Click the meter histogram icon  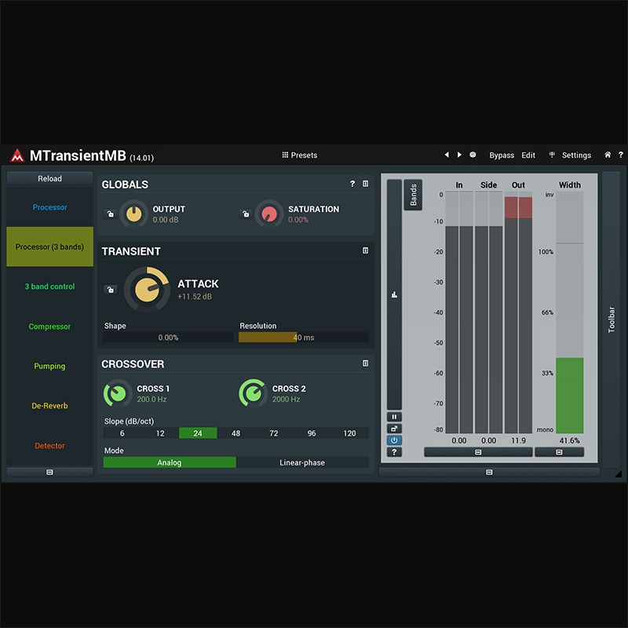(x=394, y=295)
